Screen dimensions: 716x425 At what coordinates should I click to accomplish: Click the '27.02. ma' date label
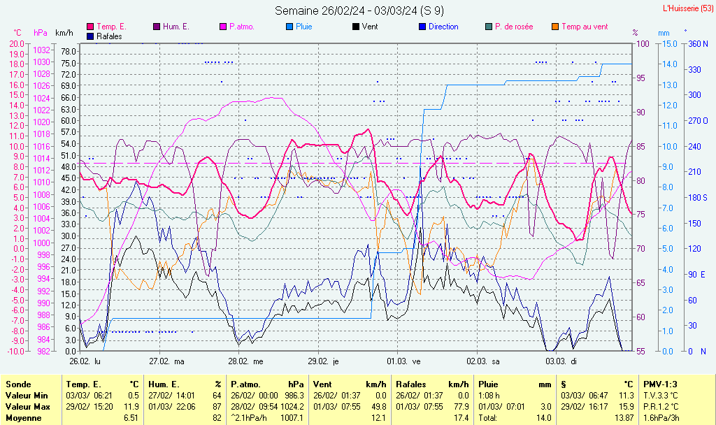tap(166, 361)
